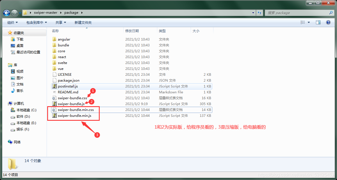The image size is (337, 180).
Task: Select the bundle folder icon
Action: point(54,45)
